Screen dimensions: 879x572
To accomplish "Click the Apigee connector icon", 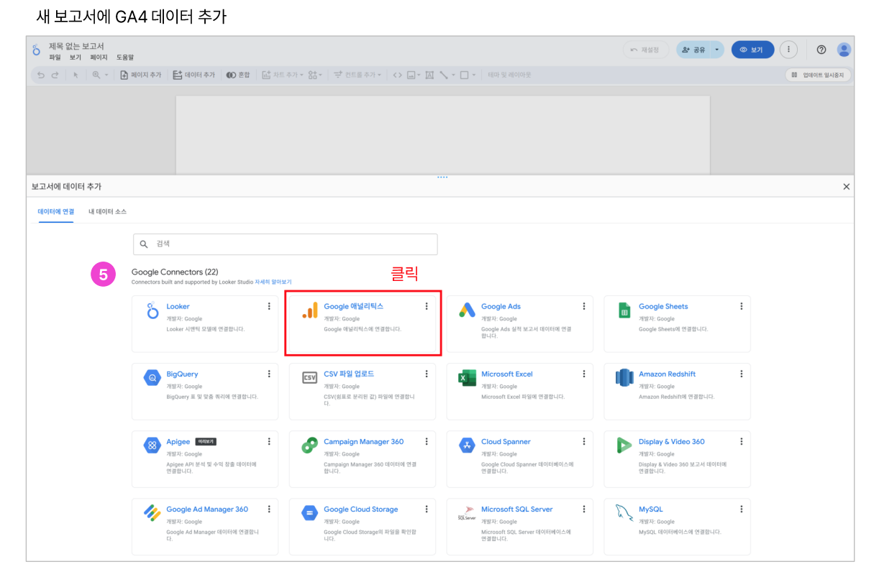I will tap(152, 446).
